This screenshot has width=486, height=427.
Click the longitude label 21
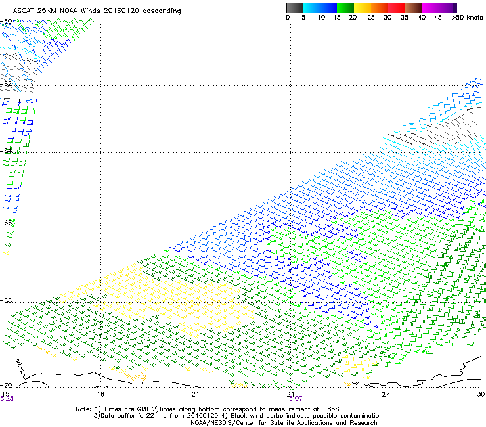195,394
